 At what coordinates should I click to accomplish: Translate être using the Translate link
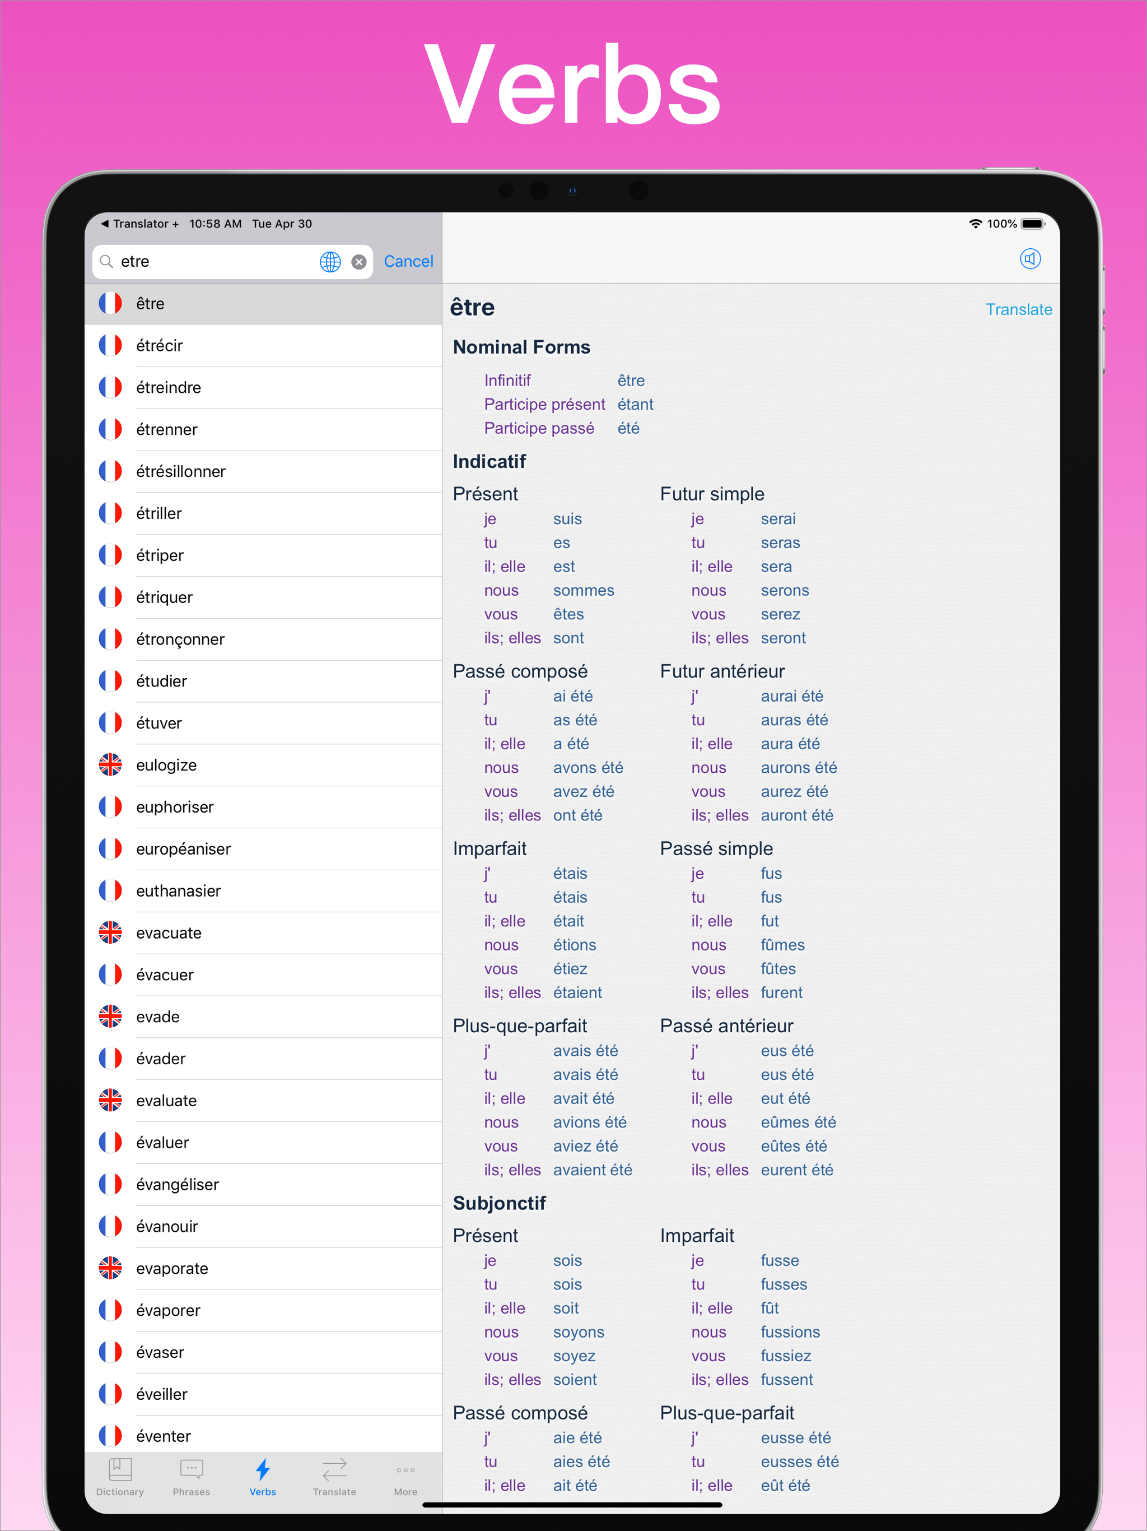(1019, 309)
